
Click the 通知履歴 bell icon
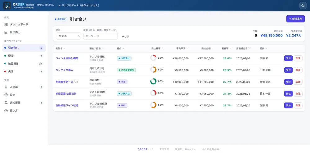(6, 103)
